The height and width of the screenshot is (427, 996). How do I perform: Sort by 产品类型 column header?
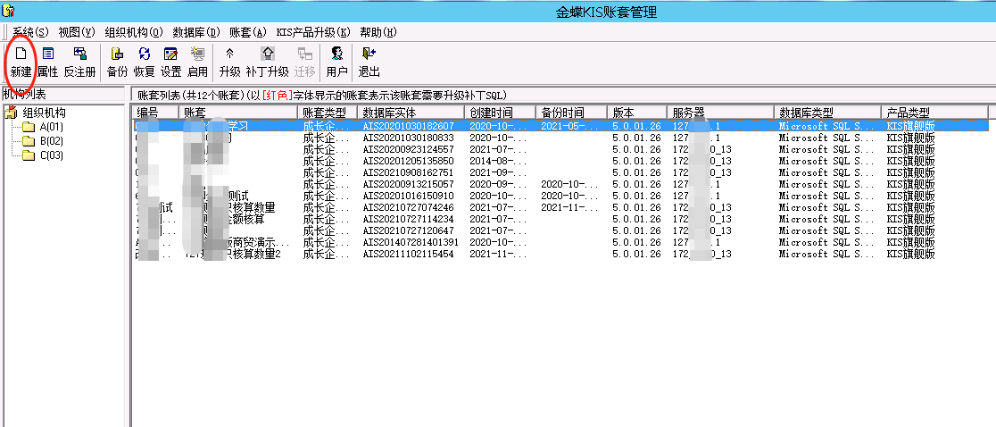point(934,113)
